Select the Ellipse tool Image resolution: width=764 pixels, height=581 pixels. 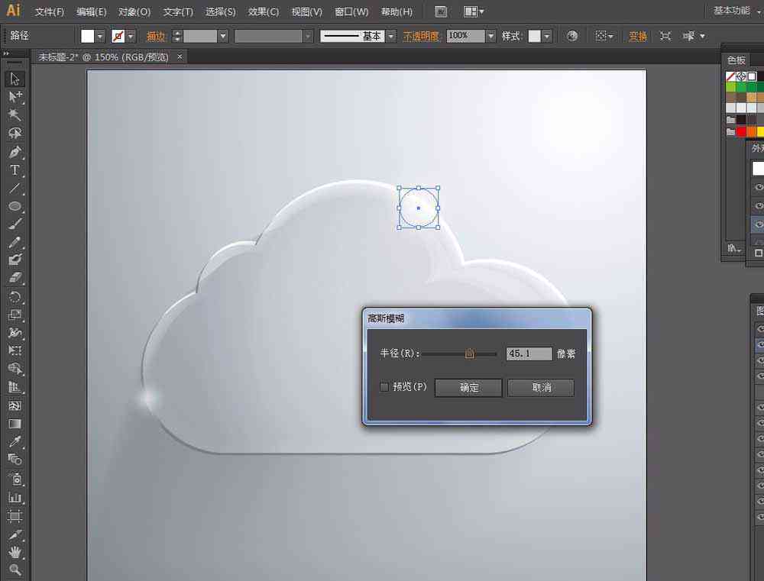[x=15, y=206]
